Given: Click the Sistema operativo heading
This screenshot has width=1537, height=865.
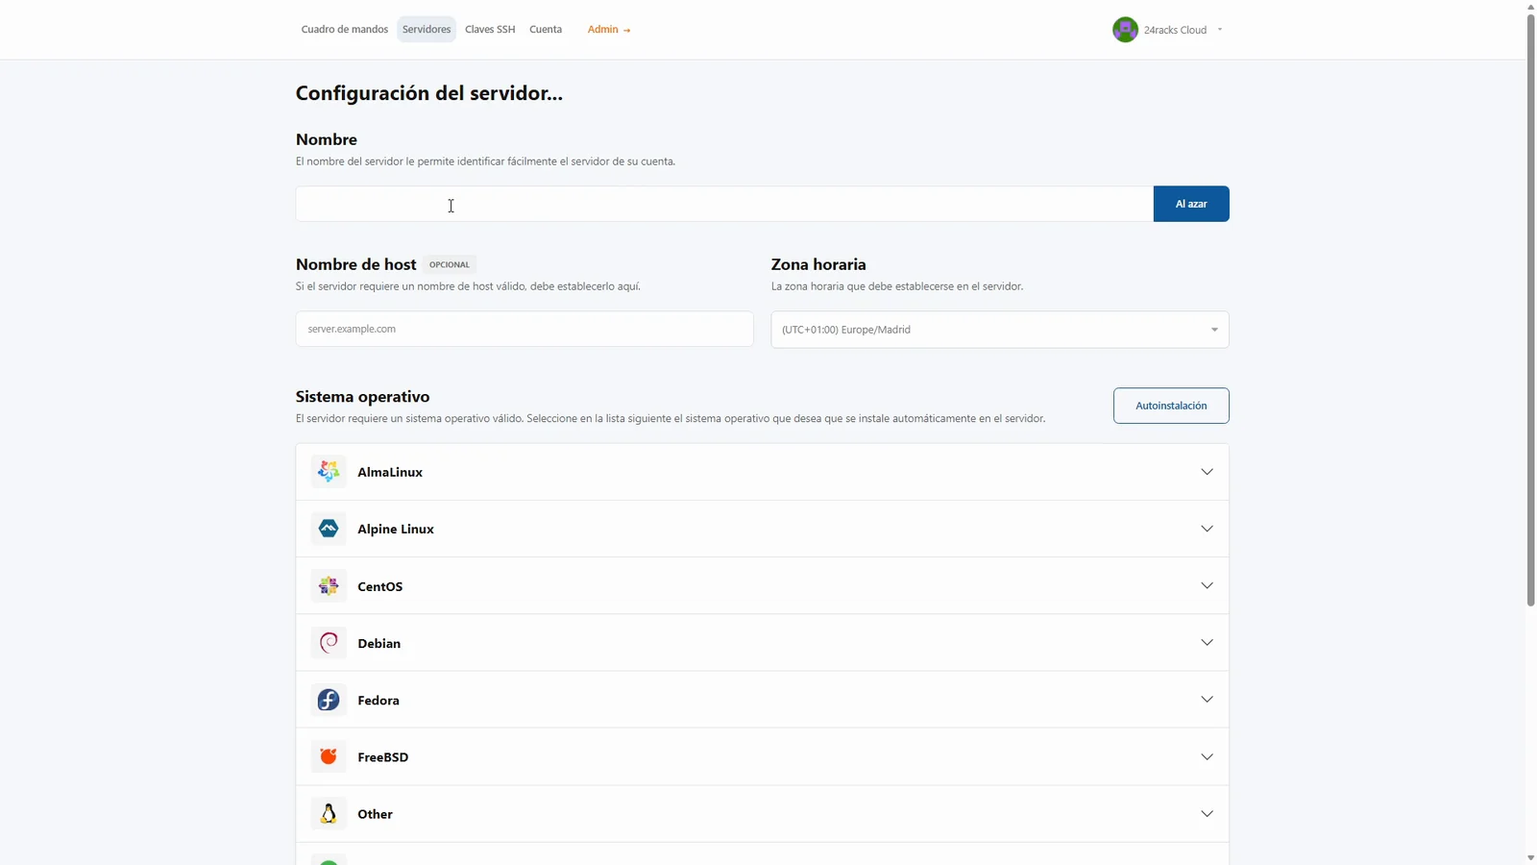Looking at the screenshot, I should click(x=363, y=396).
